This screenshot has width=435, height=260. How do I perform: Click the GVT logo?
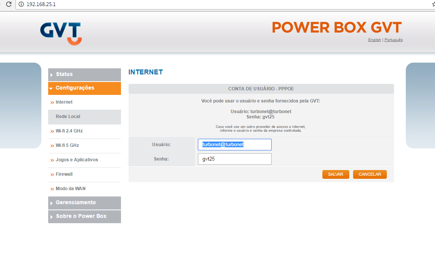click(61, 34)
